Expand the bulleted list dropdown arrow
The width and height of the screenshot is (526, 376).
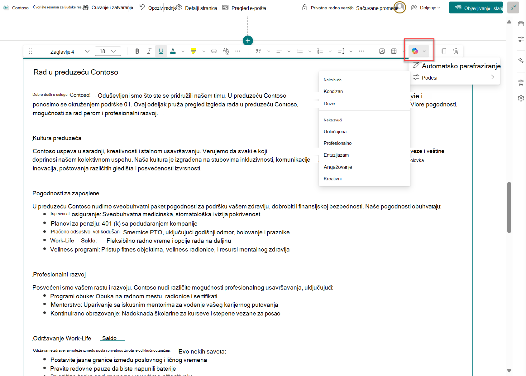pos(310,51)
